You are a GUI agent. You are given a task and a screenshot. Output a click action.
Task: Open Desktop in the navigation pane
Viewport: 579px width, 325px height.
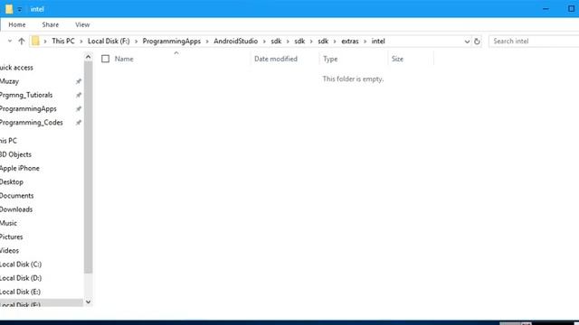click(12, 182)
